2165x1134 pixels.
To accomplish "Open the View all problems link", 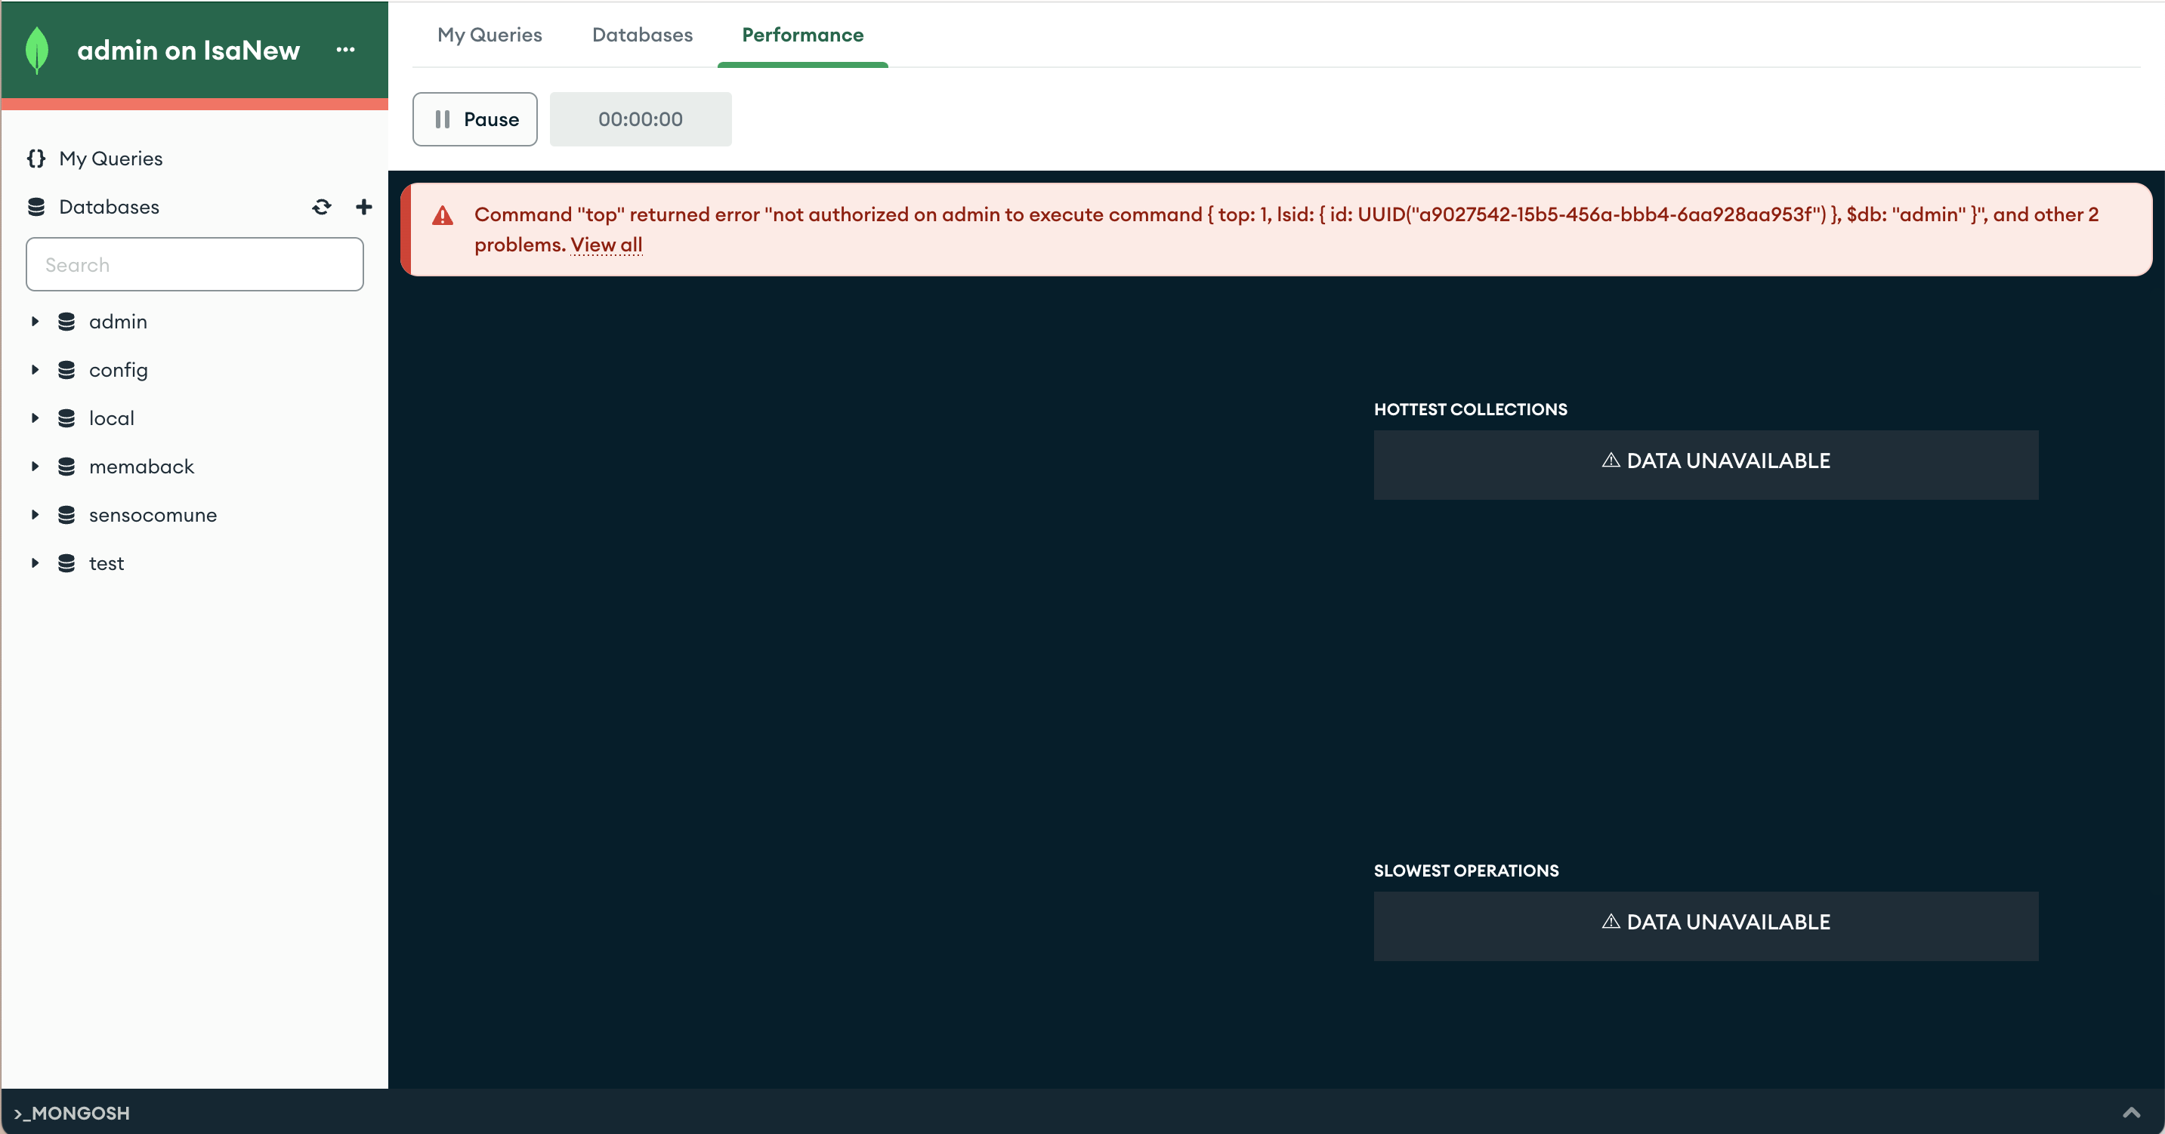I will [x=606, y=245].
